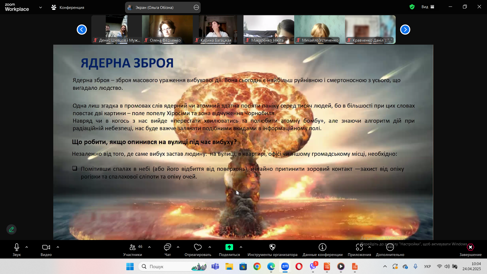This screenshot has height=274, width=487.
Task: Expand chat options arrow
Action: [x=178, y=247]
